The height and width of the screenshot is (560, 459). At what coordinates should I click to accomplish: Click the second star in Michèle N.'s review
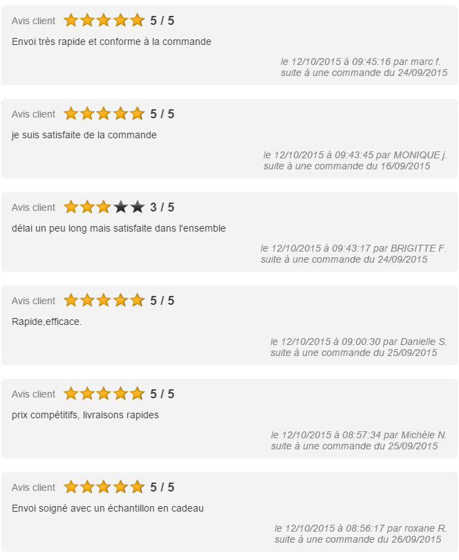(x=87, y=393)
